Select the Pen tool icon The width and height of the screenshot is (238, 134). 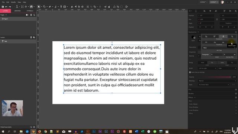coord(50,7)
